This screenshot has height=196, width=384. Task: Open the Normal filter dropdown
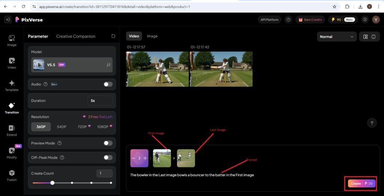[x=336, y=37]
